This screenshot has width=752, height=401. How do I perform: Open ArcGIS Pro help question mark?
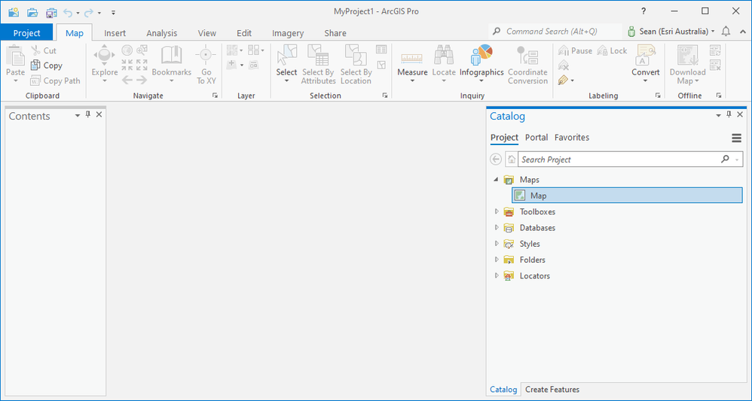643,11
